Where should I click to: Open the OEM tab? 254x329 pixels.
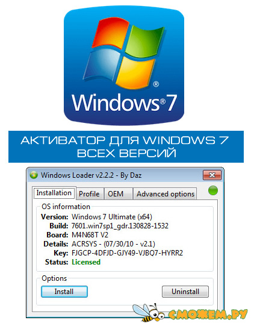(116, 194)
